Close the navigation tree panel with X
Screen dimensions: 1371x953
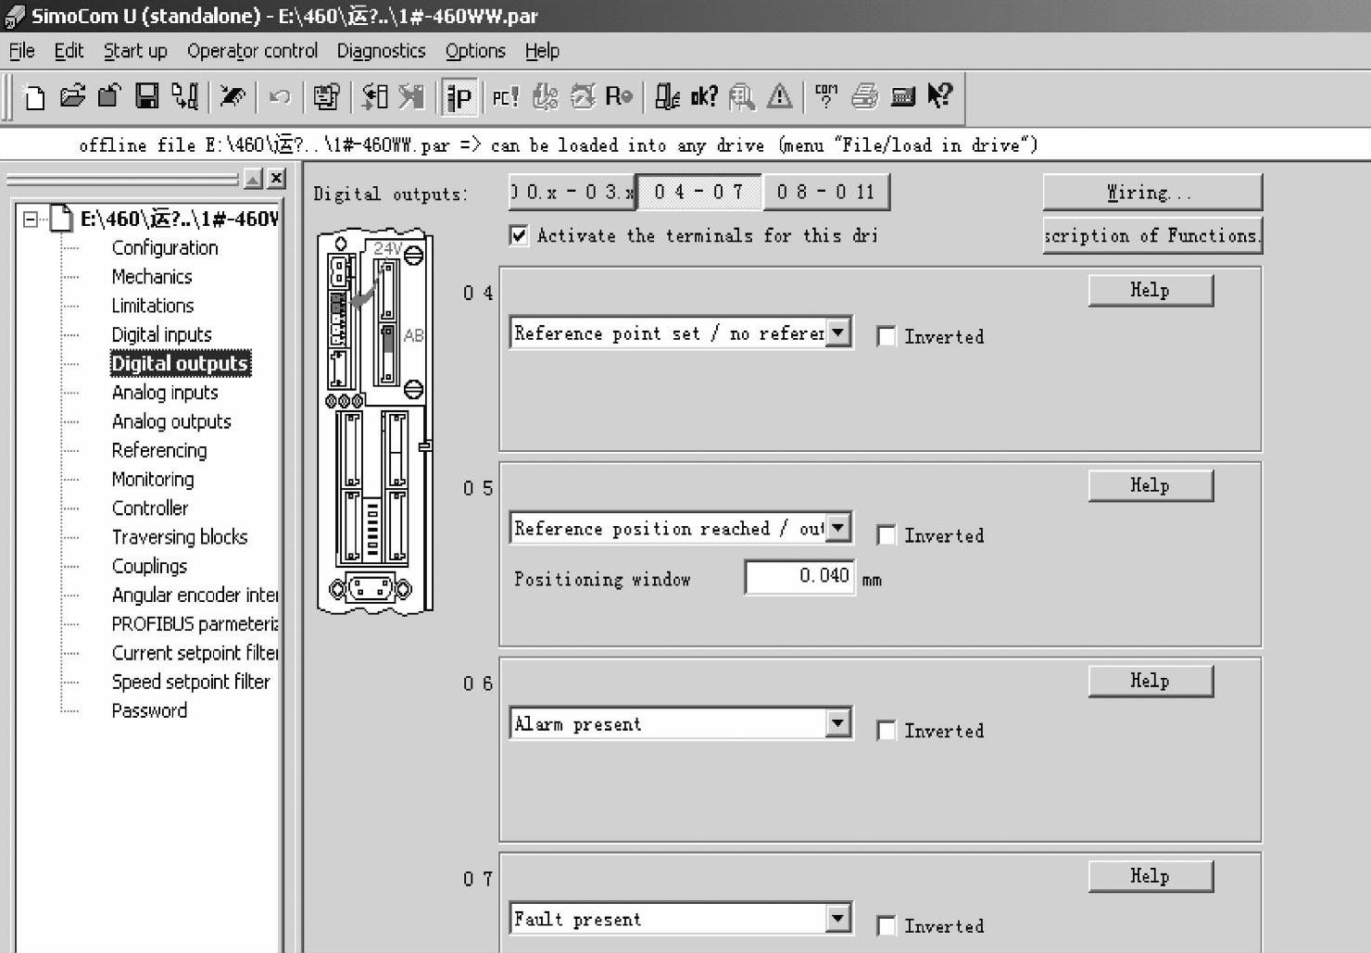[276, 179]
